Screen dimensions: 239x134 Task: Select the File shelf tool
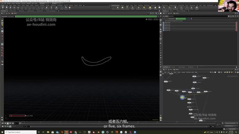pos(70,8)
